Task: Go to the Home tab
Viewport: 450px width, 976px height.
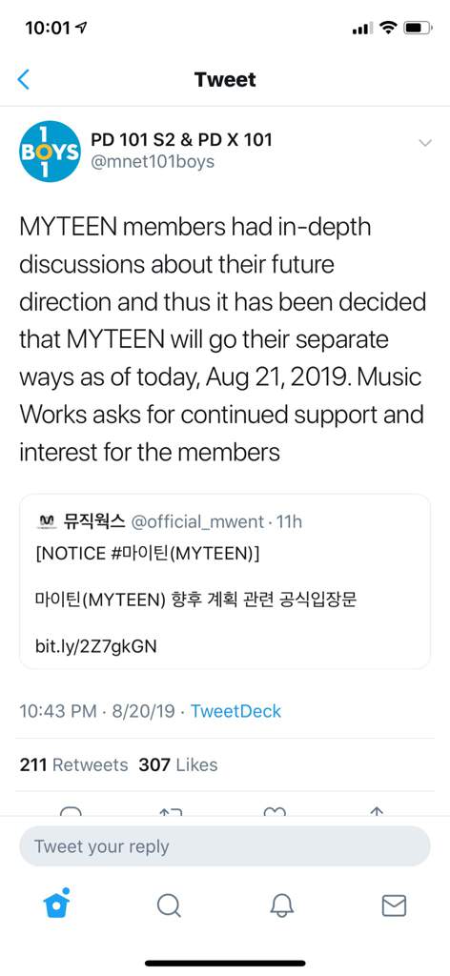Action: pos(56,904)
